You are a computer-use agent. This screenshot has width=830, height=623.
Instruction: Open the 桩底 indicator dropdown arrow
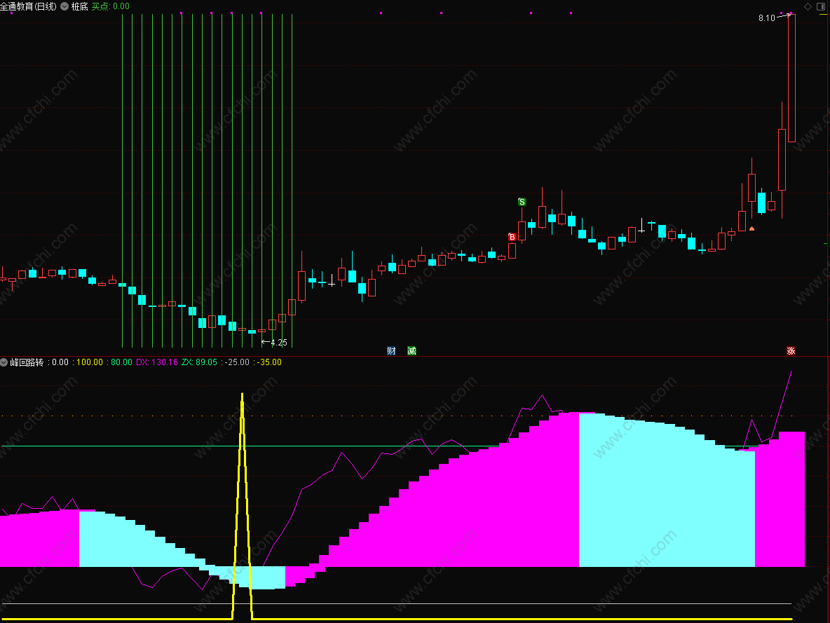tap(64, 6)
